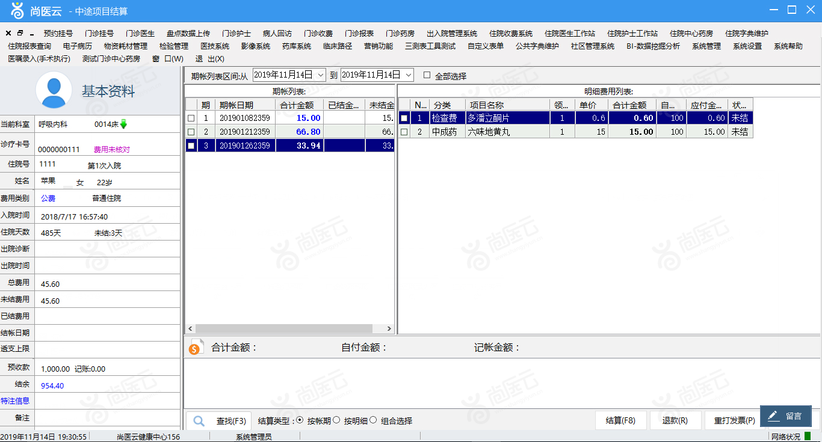Click the MDI restore window icon
822x442 pixels.
pos(20,34)
